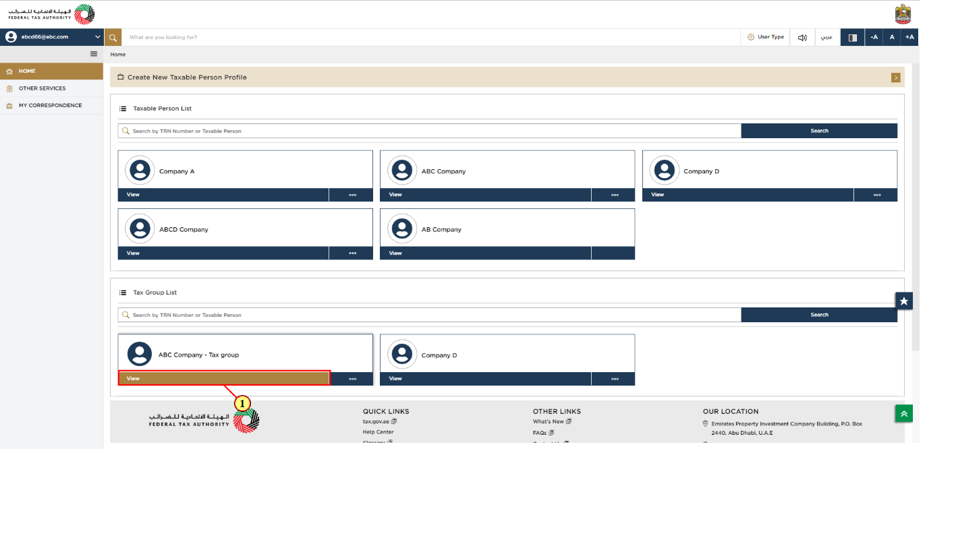Screen dimensions: 954x540
Task: Click ABC Company avatar icon in the taxable list
Action: [402, 171]
